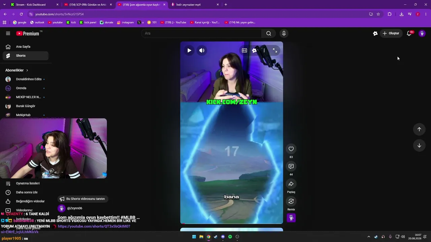The image size is (431, 242).
Task: Click the Remix button
Action: coord(291,201)
